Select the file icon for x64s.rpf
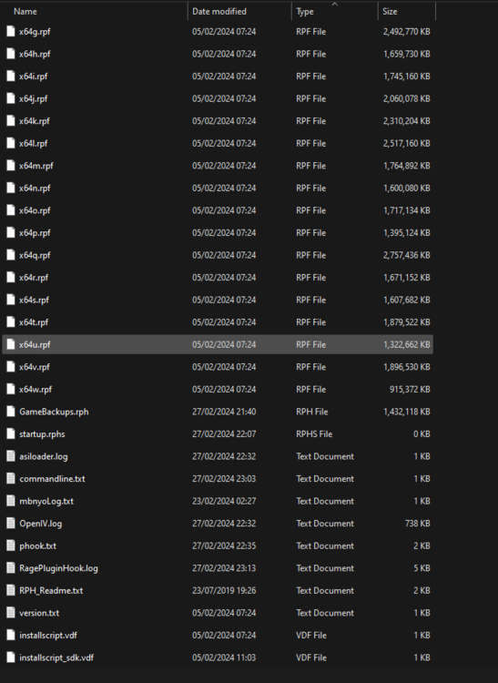Viewport: 498px width, 683px height. [11, 300]
